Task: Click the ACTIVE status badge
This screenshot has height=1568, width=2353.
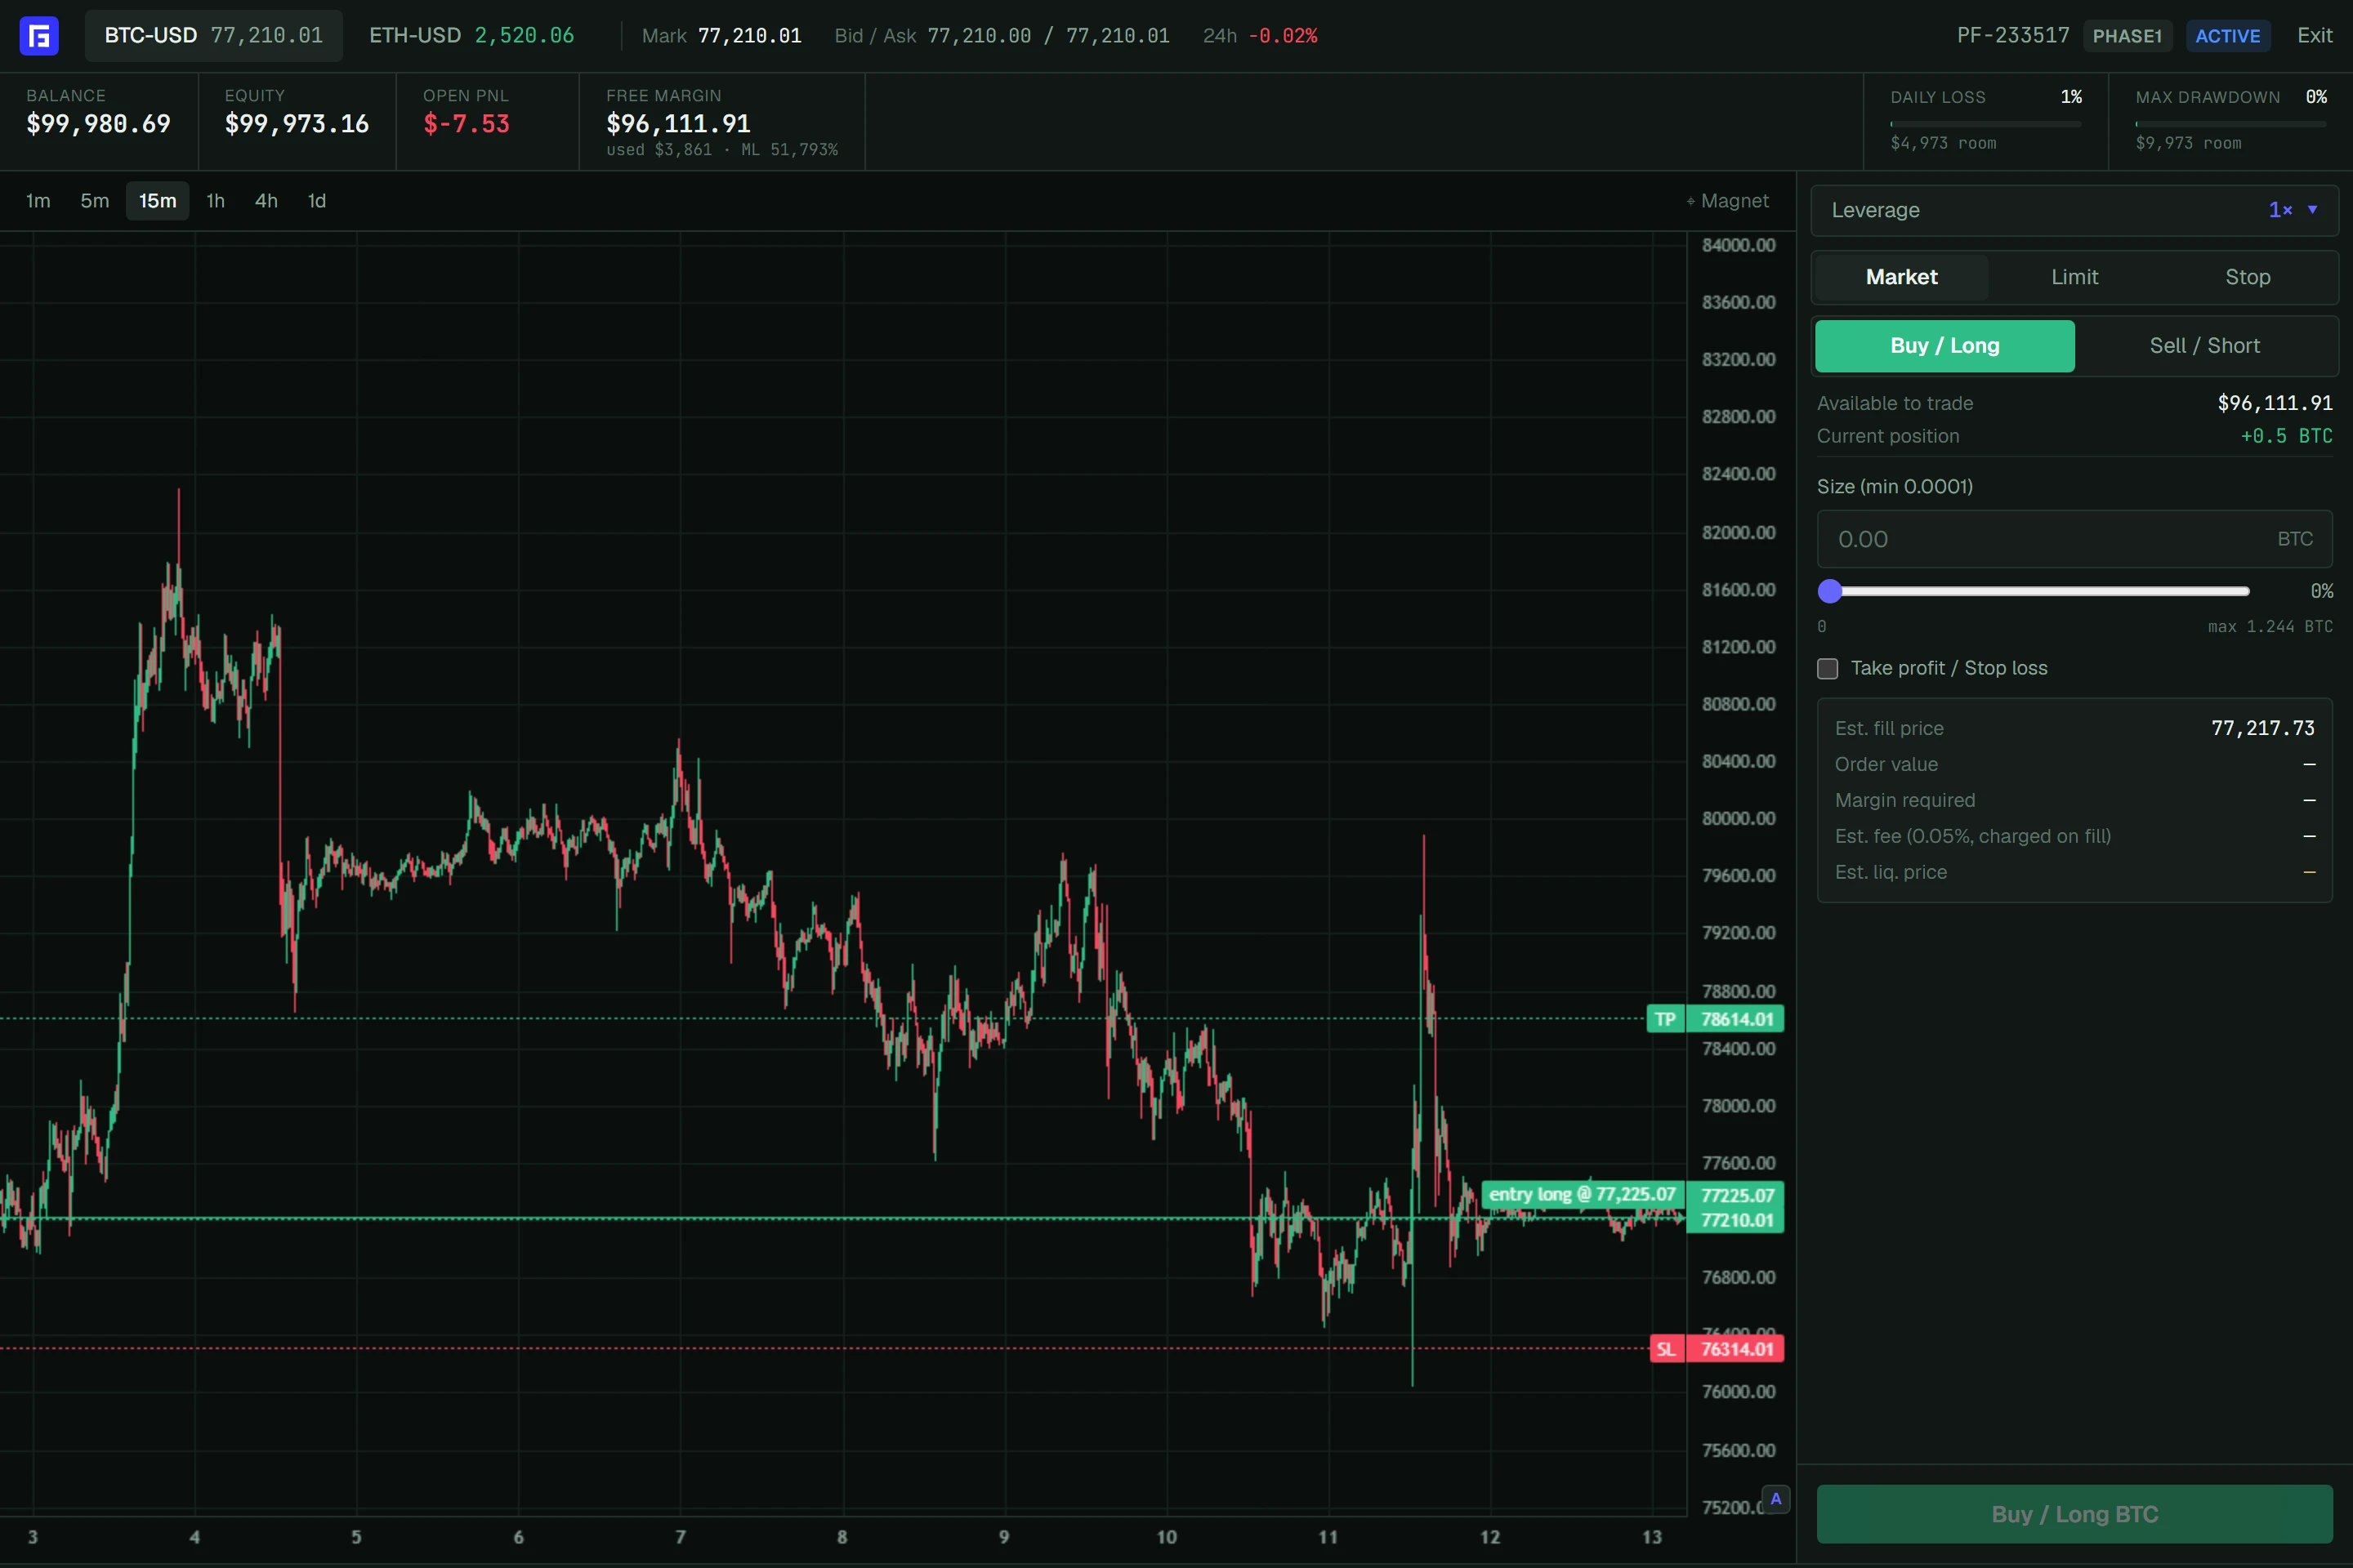Action: 2228,36
